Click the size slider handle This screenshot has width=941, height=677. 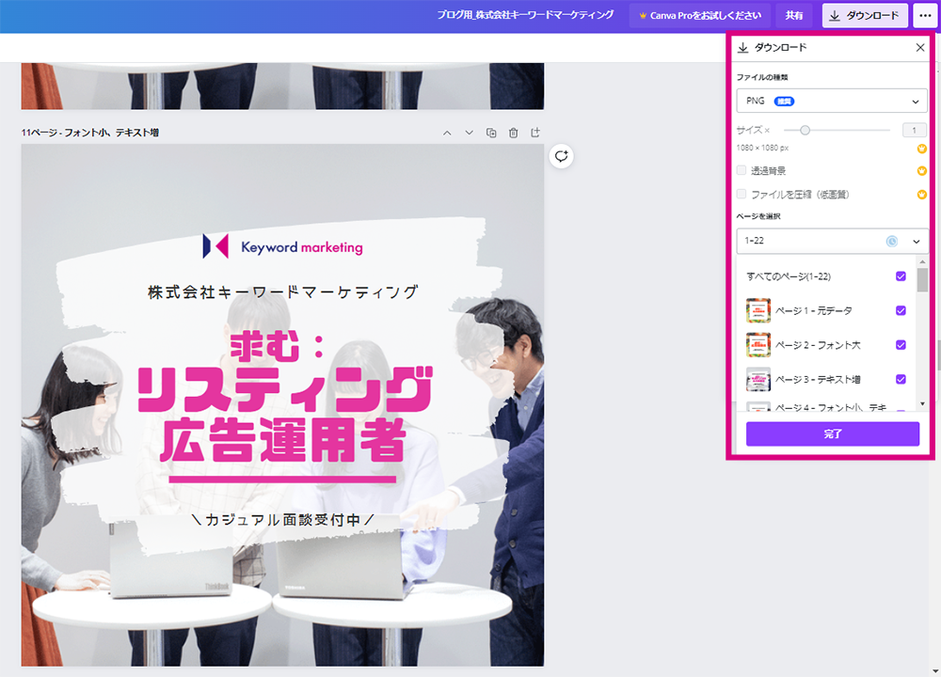(805, 130)
